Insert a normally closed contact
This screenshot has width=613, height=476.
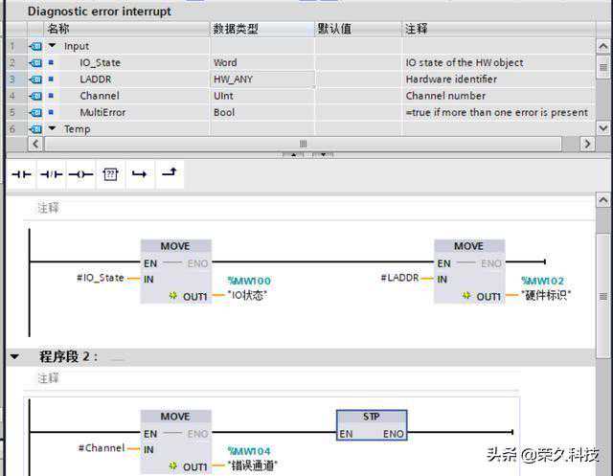(51, 174)
